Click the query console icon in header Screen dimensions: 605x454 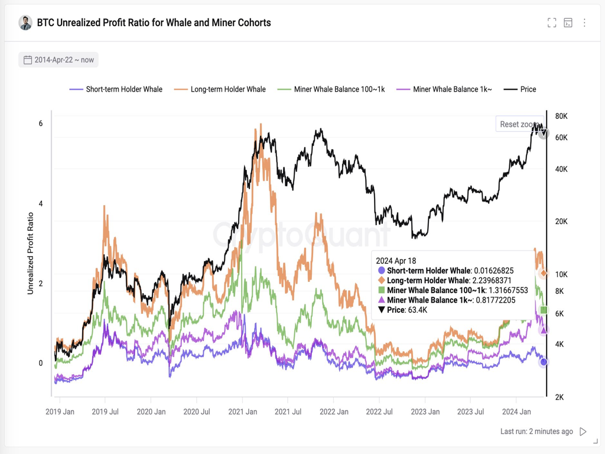point(568,23)
